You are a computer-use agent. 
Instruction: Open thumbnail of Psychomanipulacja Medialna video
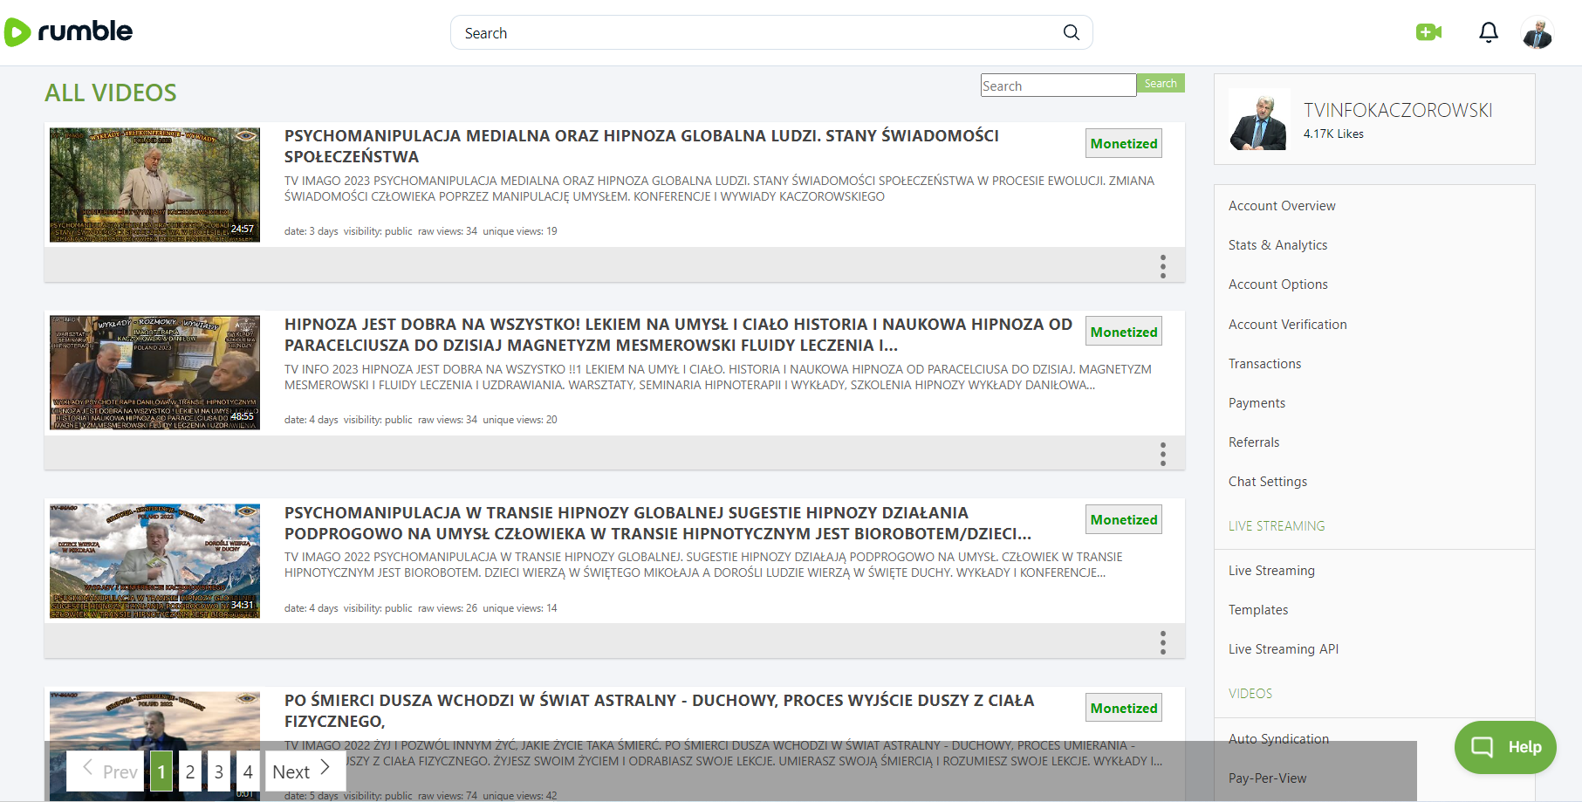(x=154, y=185)
